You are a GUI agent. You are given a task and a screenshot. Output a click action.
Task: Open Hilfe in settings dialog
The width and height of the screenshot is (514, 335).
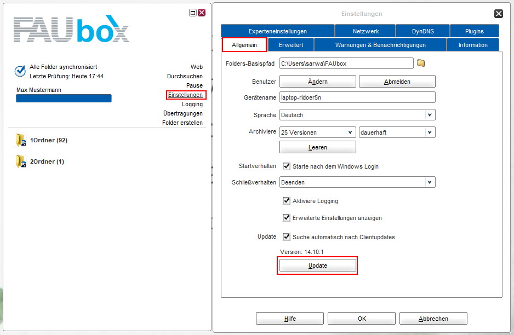290,319
